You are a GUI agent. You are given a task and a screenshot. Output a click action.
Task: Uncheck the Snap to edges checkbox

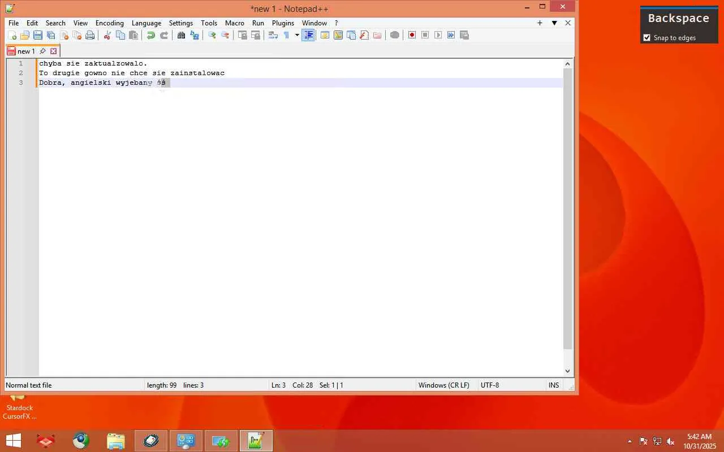pos(647,38)
